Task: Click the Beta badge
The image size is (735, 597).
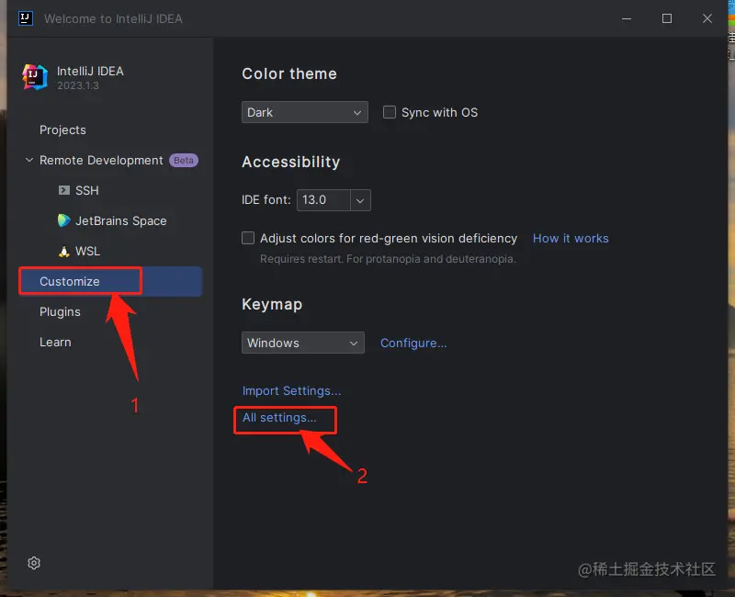Action: click(x=183, y=160)
